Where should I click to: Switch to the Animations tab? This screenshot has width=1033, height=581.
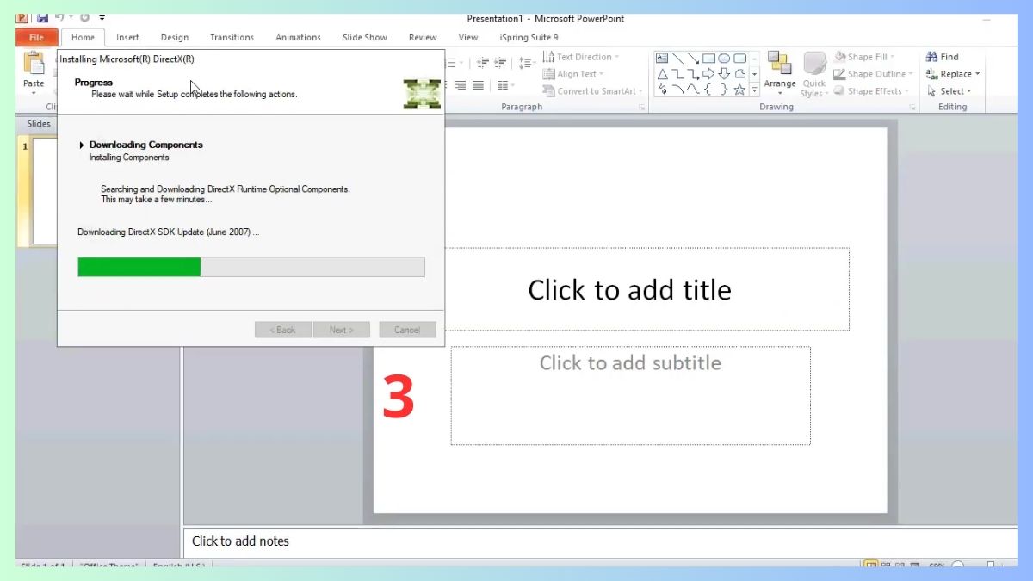point(298,38)
